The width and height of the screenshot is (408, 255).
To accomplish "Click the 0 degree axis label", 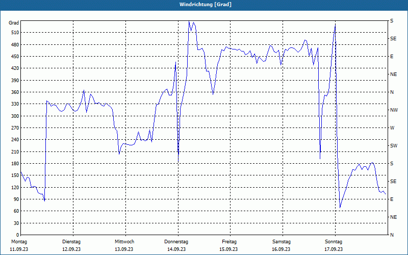I will coord(18,235).
